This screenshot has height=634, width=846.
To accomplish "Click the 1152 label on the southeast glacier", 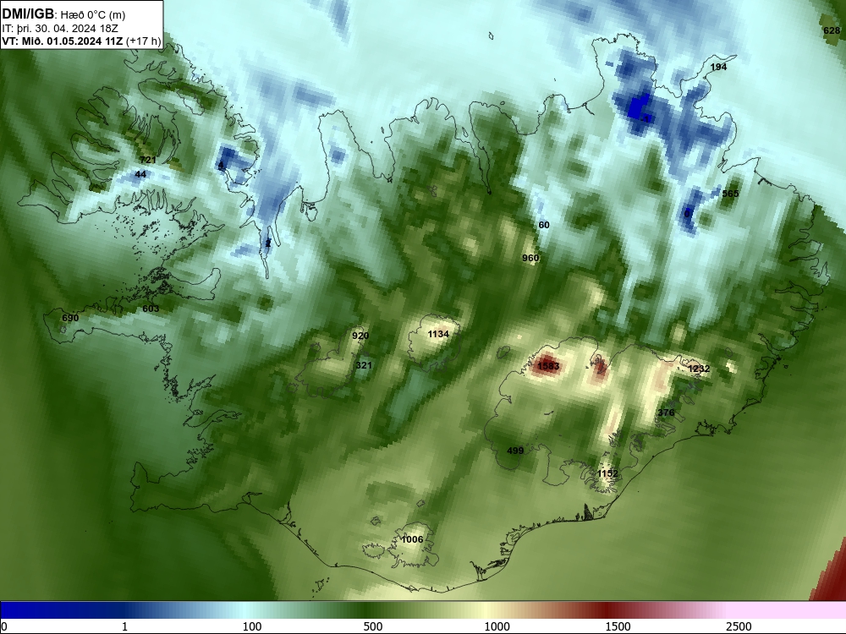I will 607,473.
